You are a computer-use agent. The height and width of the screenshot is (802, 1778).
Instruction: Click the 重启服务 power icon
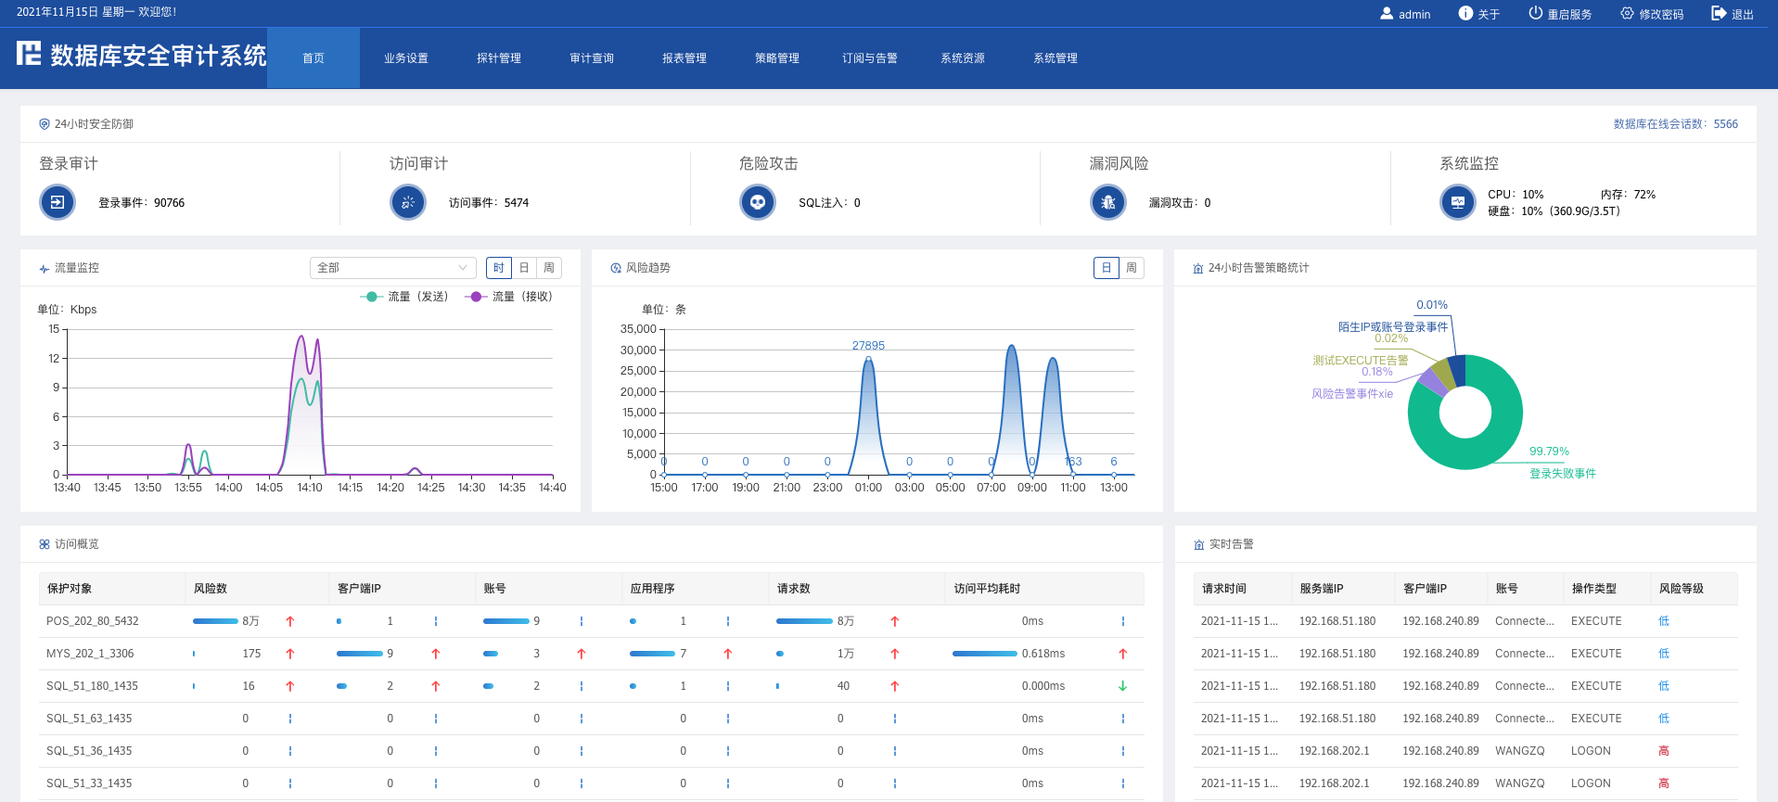[x=1536, y=14]
